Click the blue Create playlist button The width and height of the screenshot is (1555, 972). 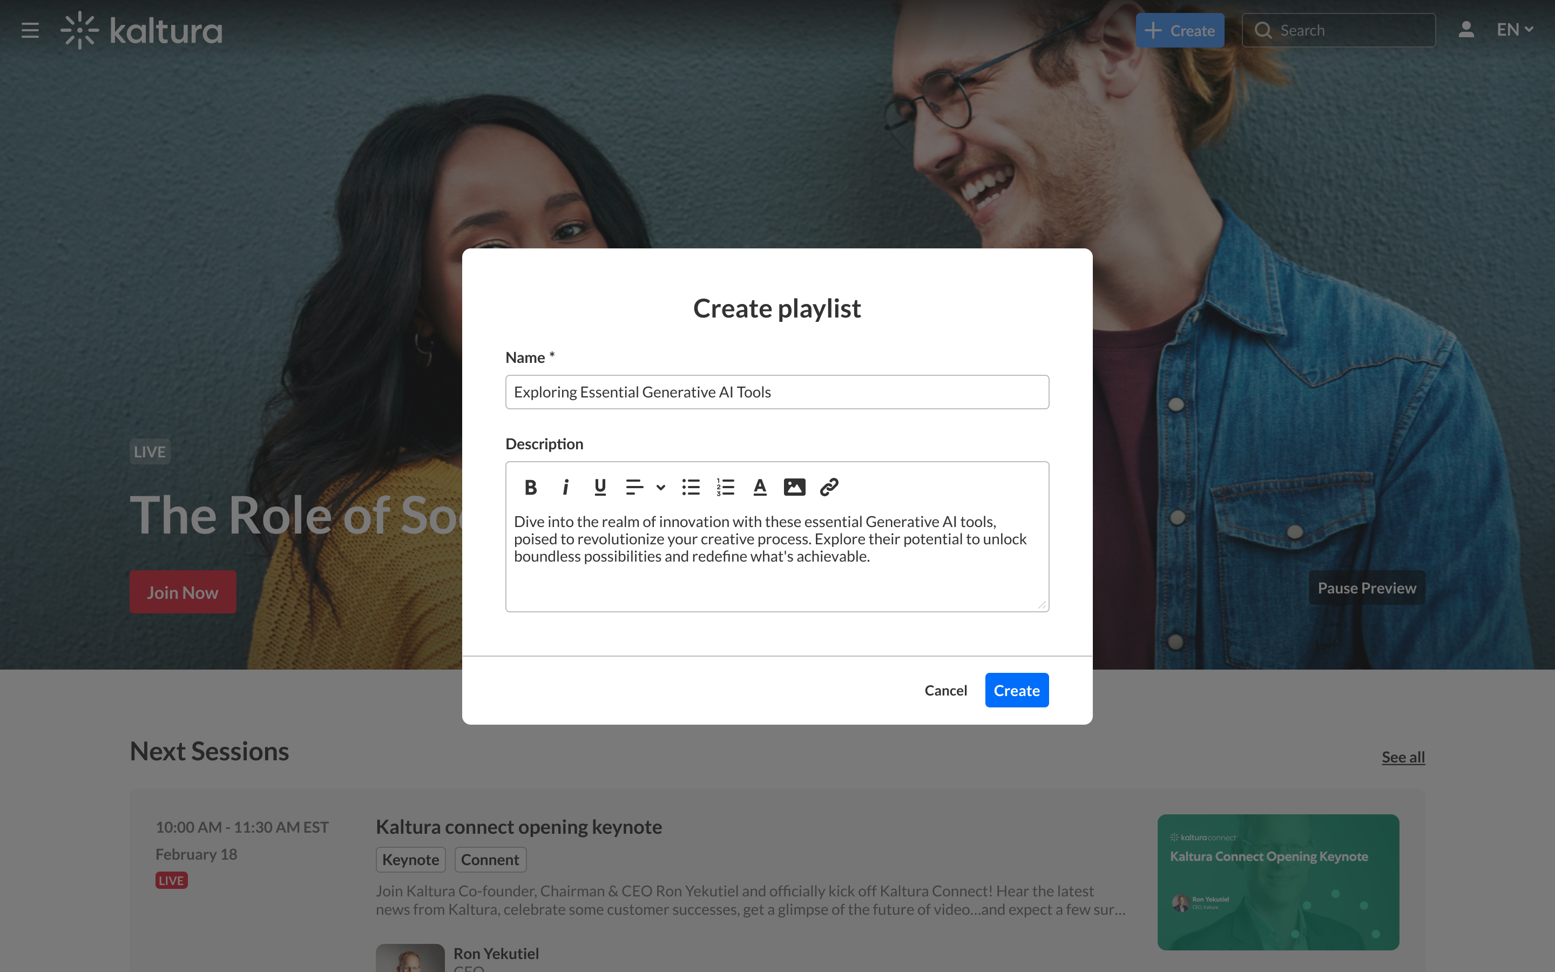[1017, 691]
